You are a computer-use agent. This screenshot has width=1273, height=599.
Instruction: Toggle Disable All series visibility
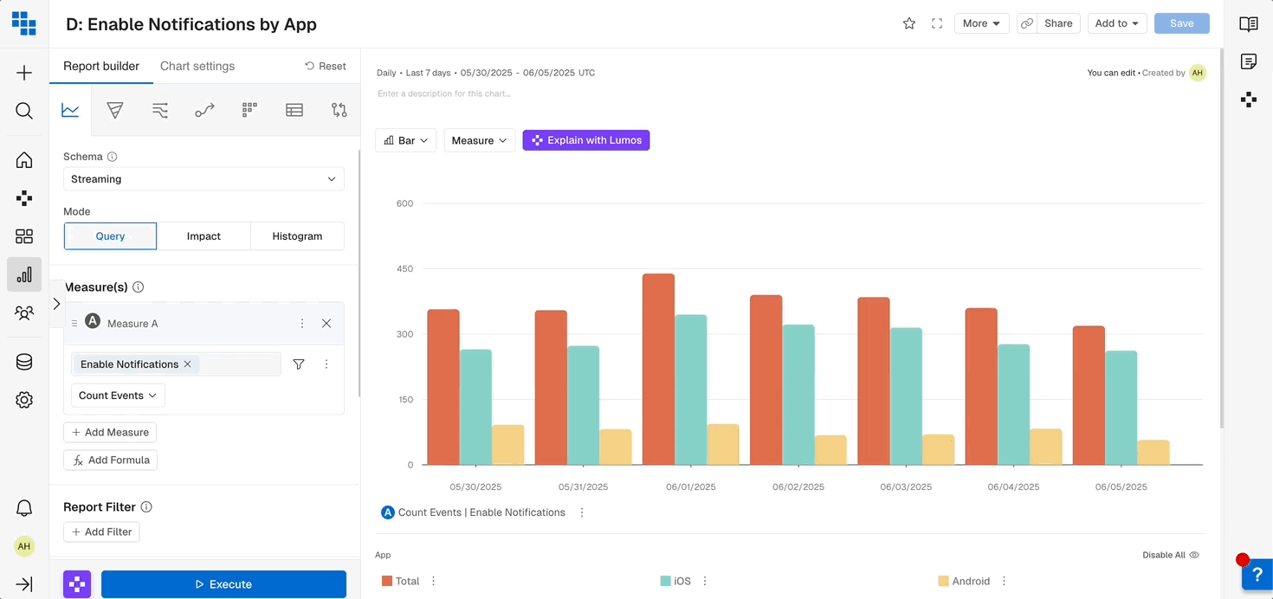[x=1170, y=555]
